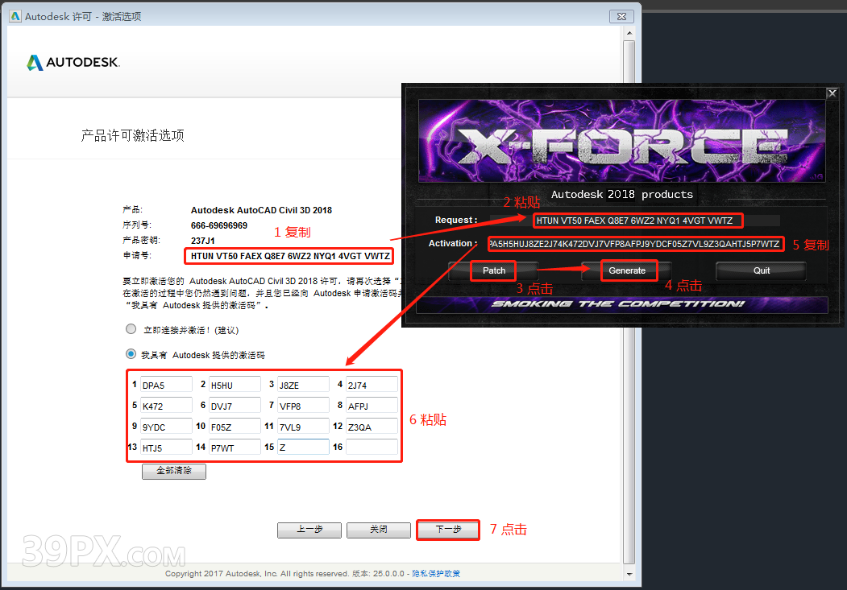Click the 下一步 button
The image size is (847, 590).
coord(448,530)
